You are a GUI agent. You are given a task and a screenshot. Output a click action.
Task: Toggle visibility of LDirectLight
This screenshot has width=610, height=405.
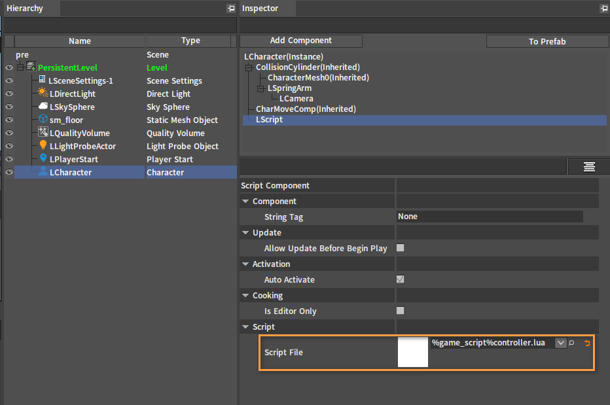[x=9, y=94]
